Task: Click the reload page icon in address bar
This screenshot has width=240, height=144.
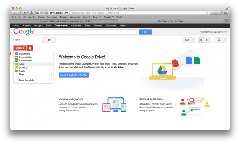Action: (x=207, y=13)
